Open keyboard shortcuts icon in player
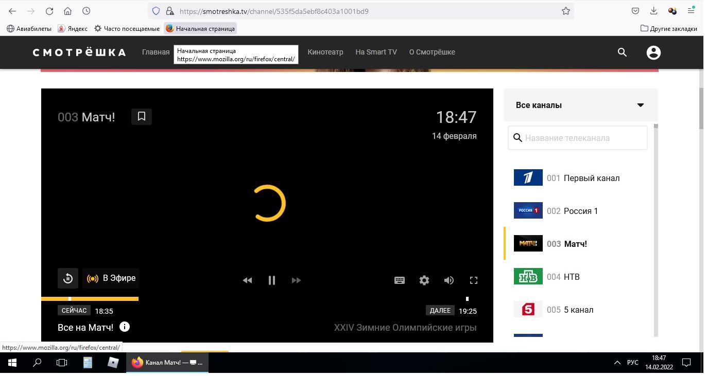 (400, 280)
